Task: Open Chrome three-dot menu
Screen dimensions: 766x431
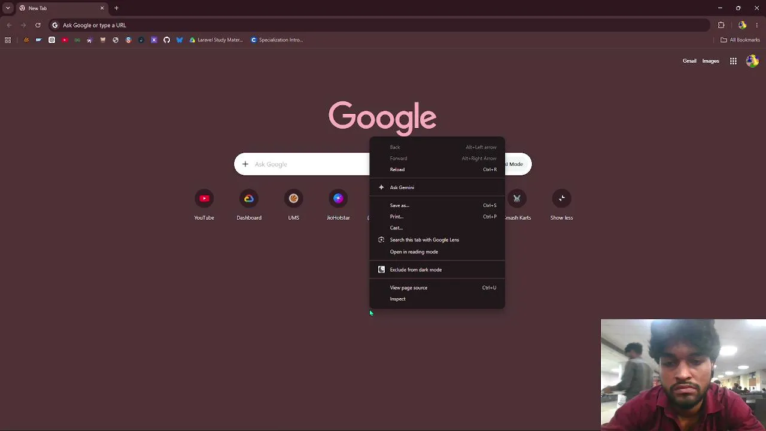Action: click(x=757, y=25)
